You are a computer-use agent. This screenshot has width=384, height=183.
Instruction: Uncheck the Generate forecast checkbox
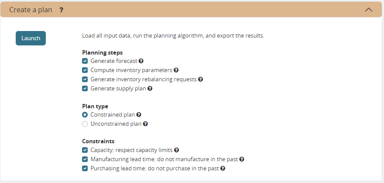85,61
